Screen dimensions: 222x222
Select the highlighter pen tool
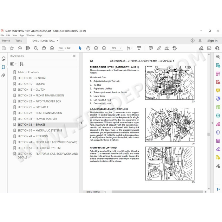[x=159, y=48]
